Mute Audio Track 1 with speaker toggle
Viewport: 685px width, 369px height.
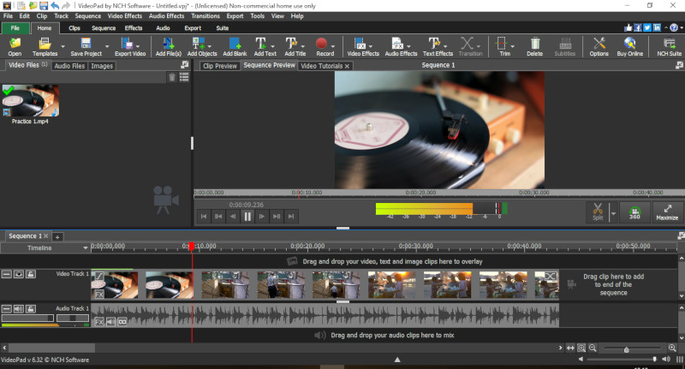coord(19,309)
